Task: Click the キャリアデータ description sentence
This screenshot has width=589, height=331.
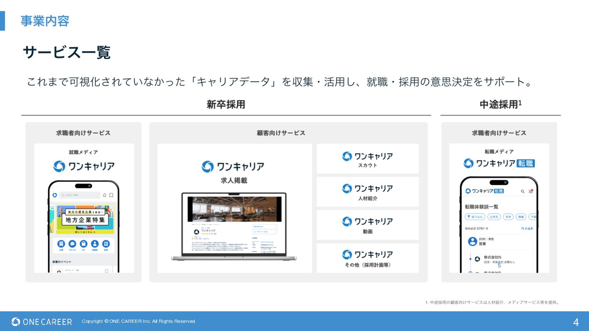Action: point(281,82)
